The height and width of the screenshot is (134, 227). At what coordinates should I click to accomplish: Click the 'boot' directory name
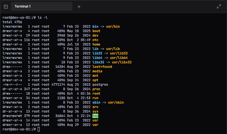pos(96,31)
